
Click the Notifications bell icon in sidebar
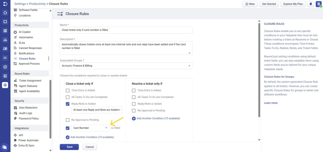(15, 53)
